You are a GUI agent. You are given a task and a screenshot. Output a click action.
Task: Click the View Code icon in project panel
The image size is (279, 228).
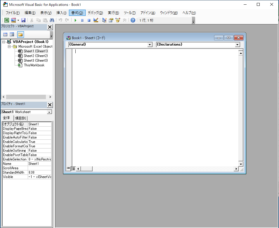coord(5,34)
